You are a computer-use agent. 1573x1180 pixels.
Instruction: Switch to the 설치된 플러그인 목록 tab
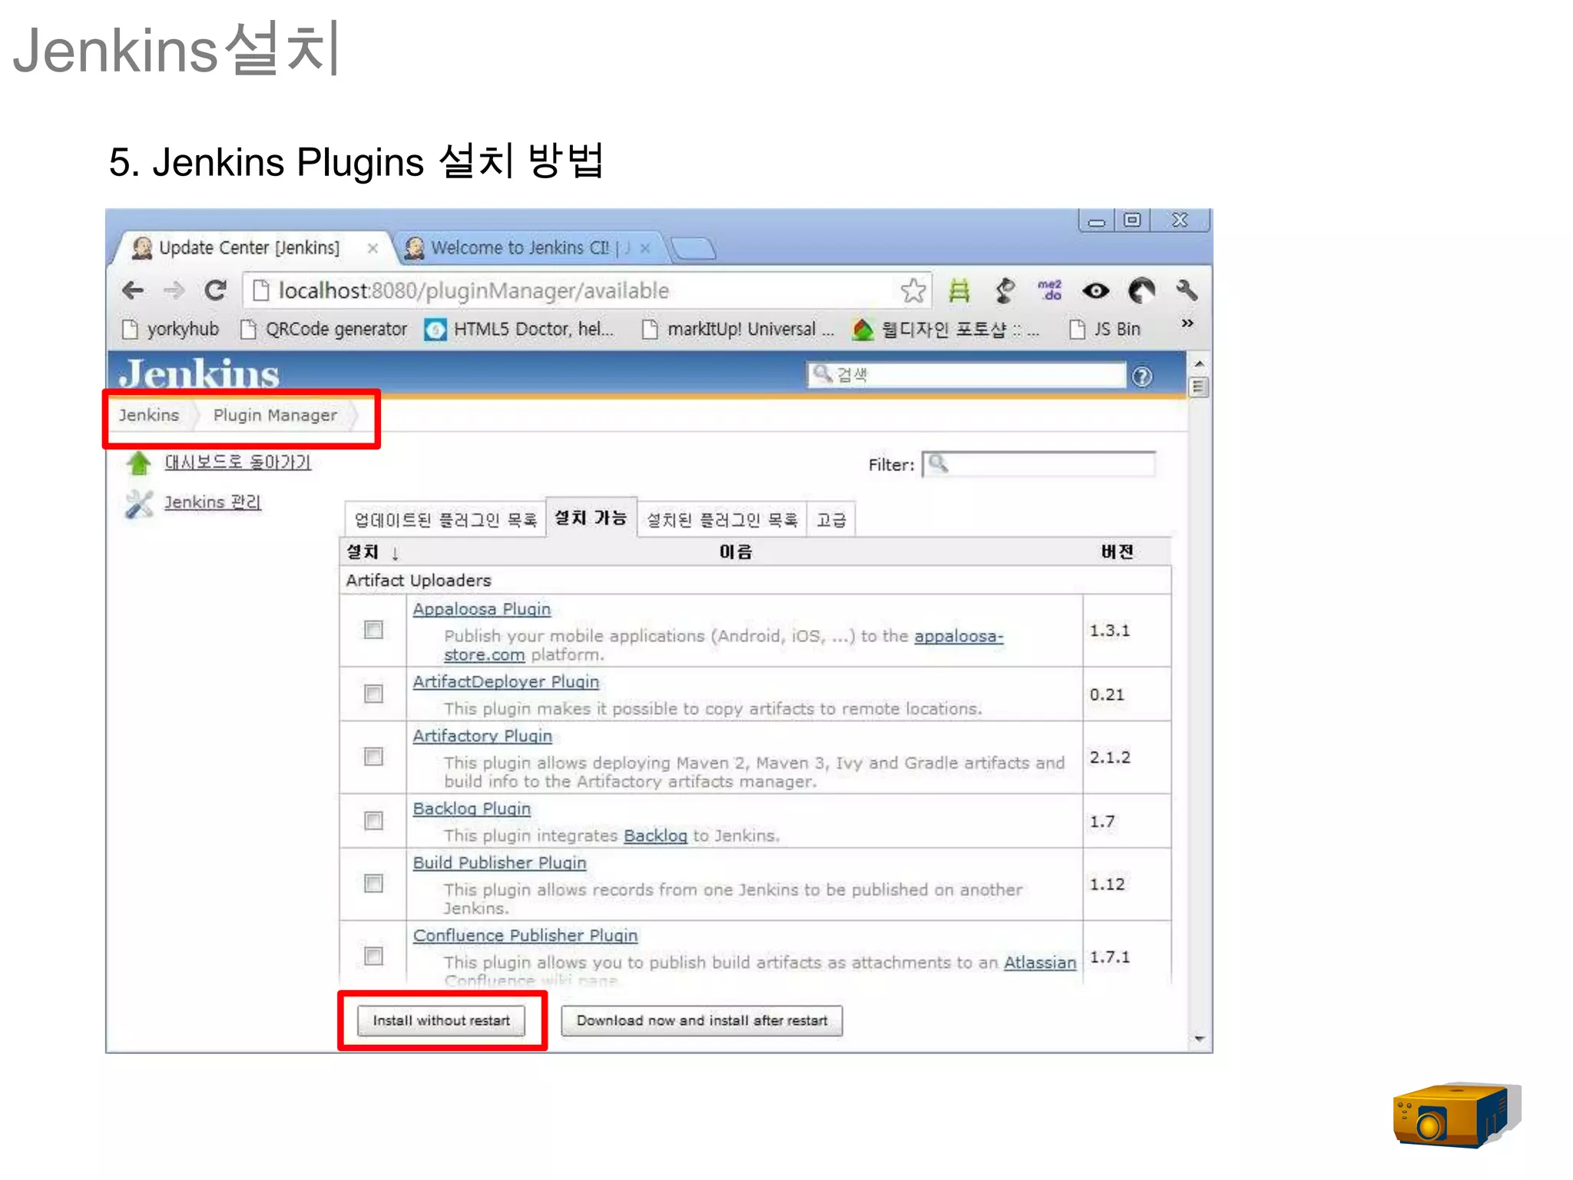(x=722, y=520)
